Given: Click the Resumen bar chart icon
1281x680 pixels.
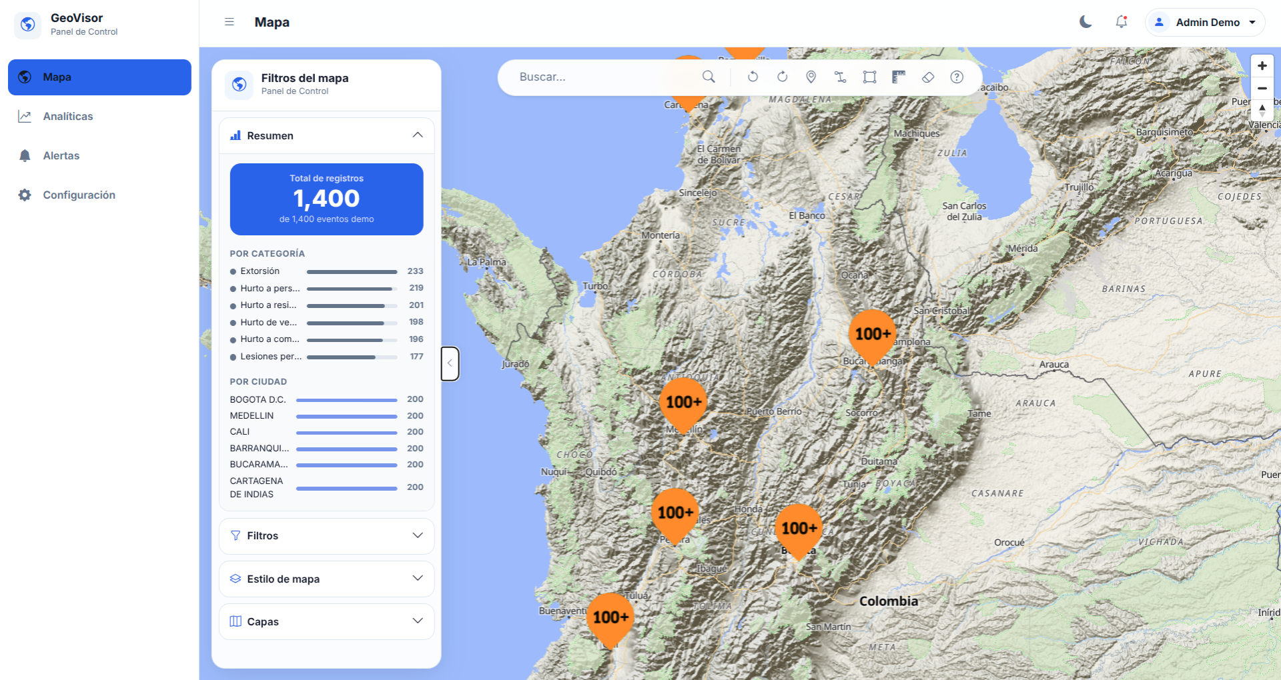Looking at the screenshot, I should [x=236, y=135].
